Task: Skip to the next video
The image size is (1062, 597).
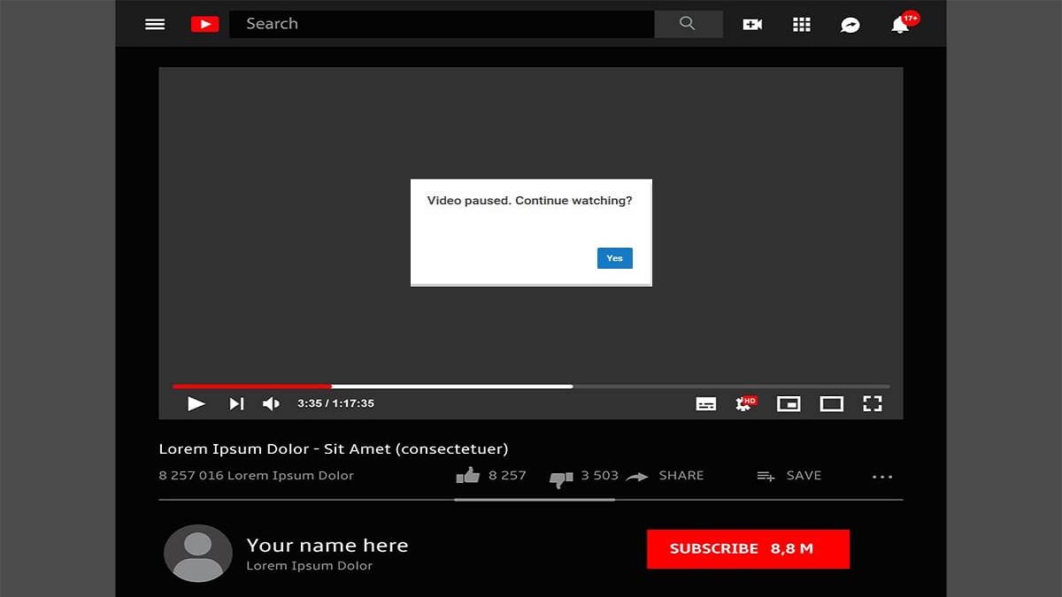Action: 236,403
